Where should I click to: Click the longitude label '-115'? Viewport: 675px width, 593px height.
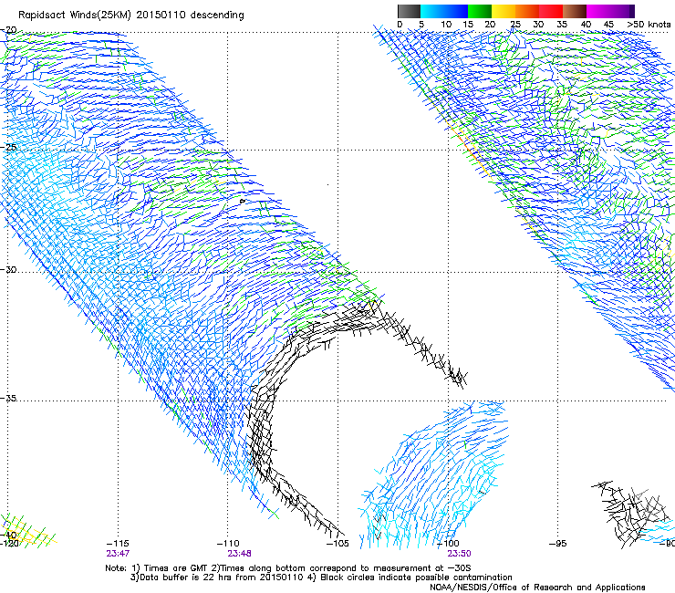tap(118, 544)
